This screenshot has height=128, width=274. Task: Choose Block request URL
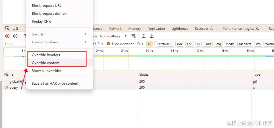[59, 6]
